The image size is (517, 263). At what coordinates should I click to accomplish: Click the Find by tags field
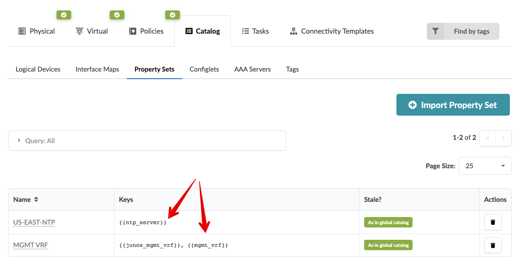[471, 31]
